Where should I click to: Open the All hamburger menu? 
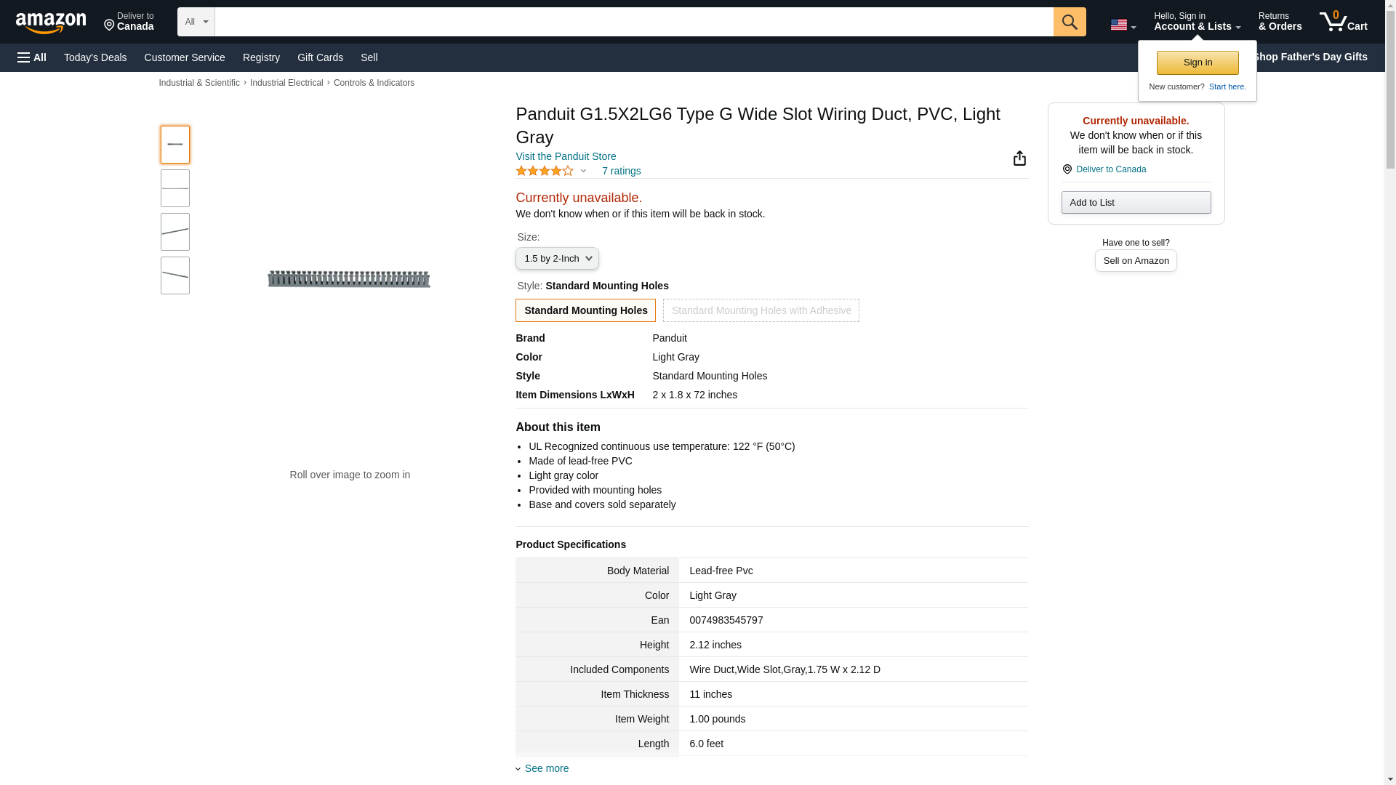click(x=32, y=57)
